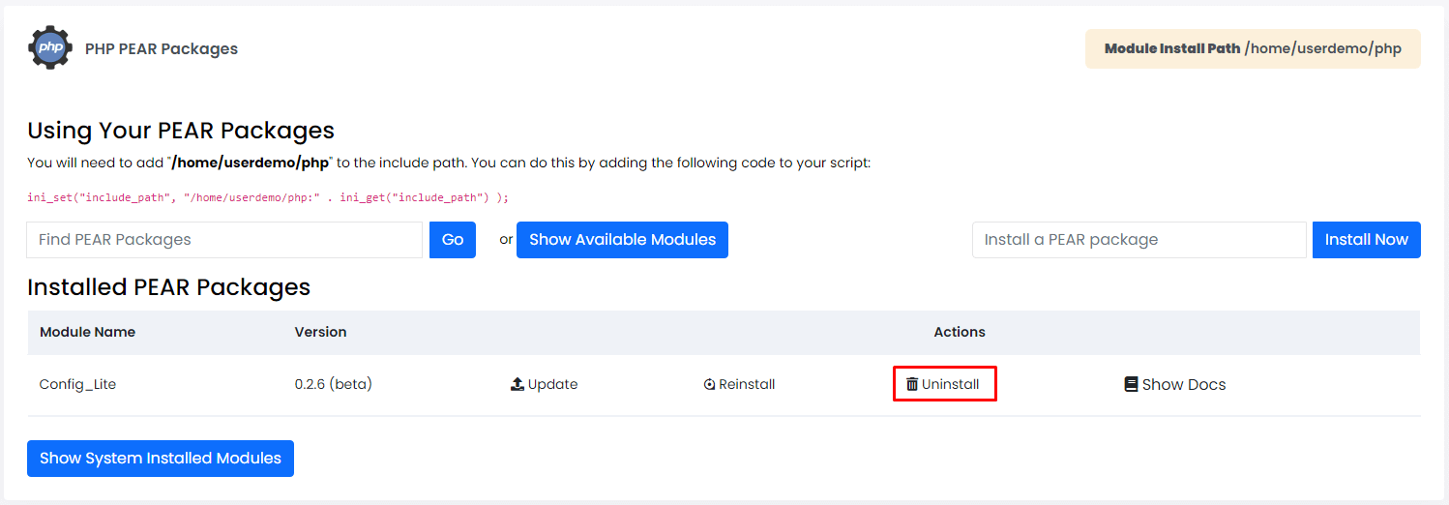Image resolution: width=1449 pixels, height=505 pixels.
Task: Click the Install Now button
Action: [1366, 240]
